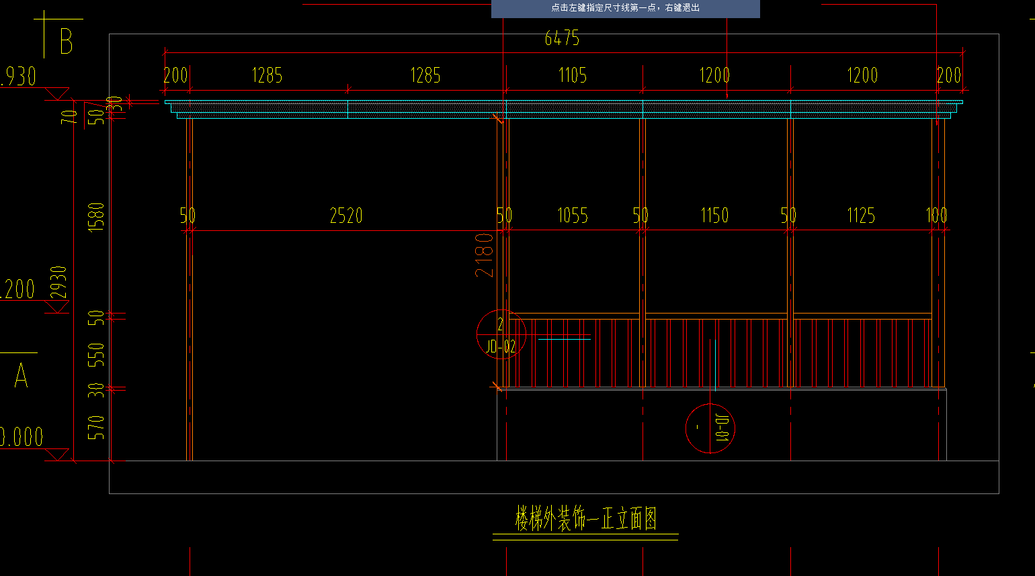Select the .200 elevation mark text
The image size is (1035, 576).
(17, 289)
